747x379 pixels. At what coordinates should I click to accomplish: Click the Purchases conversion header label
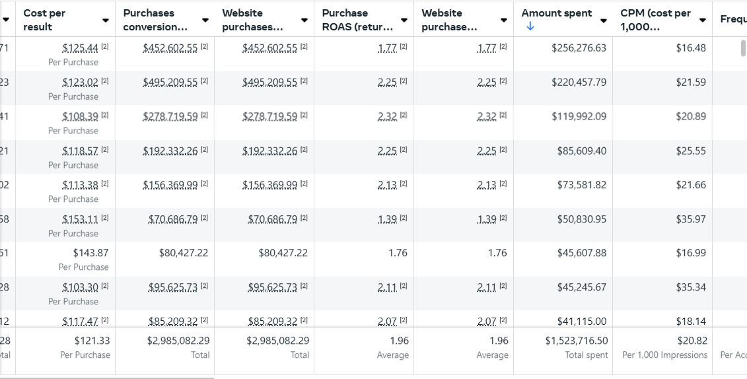(155, 20)
